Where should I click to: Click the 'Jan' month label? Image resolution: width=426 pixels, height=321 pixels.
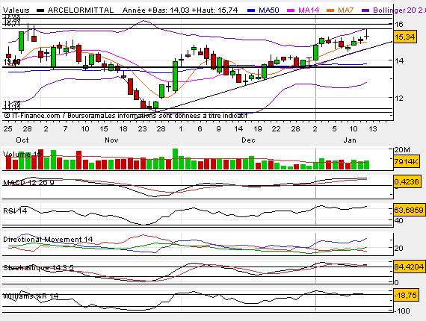(x=350, y=140)
